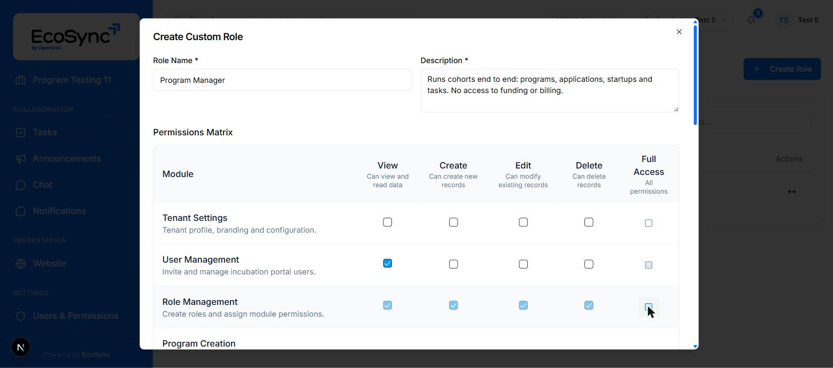833x368 pixels.
Task: Click the Test 5 user name
Action: [808, 20]
